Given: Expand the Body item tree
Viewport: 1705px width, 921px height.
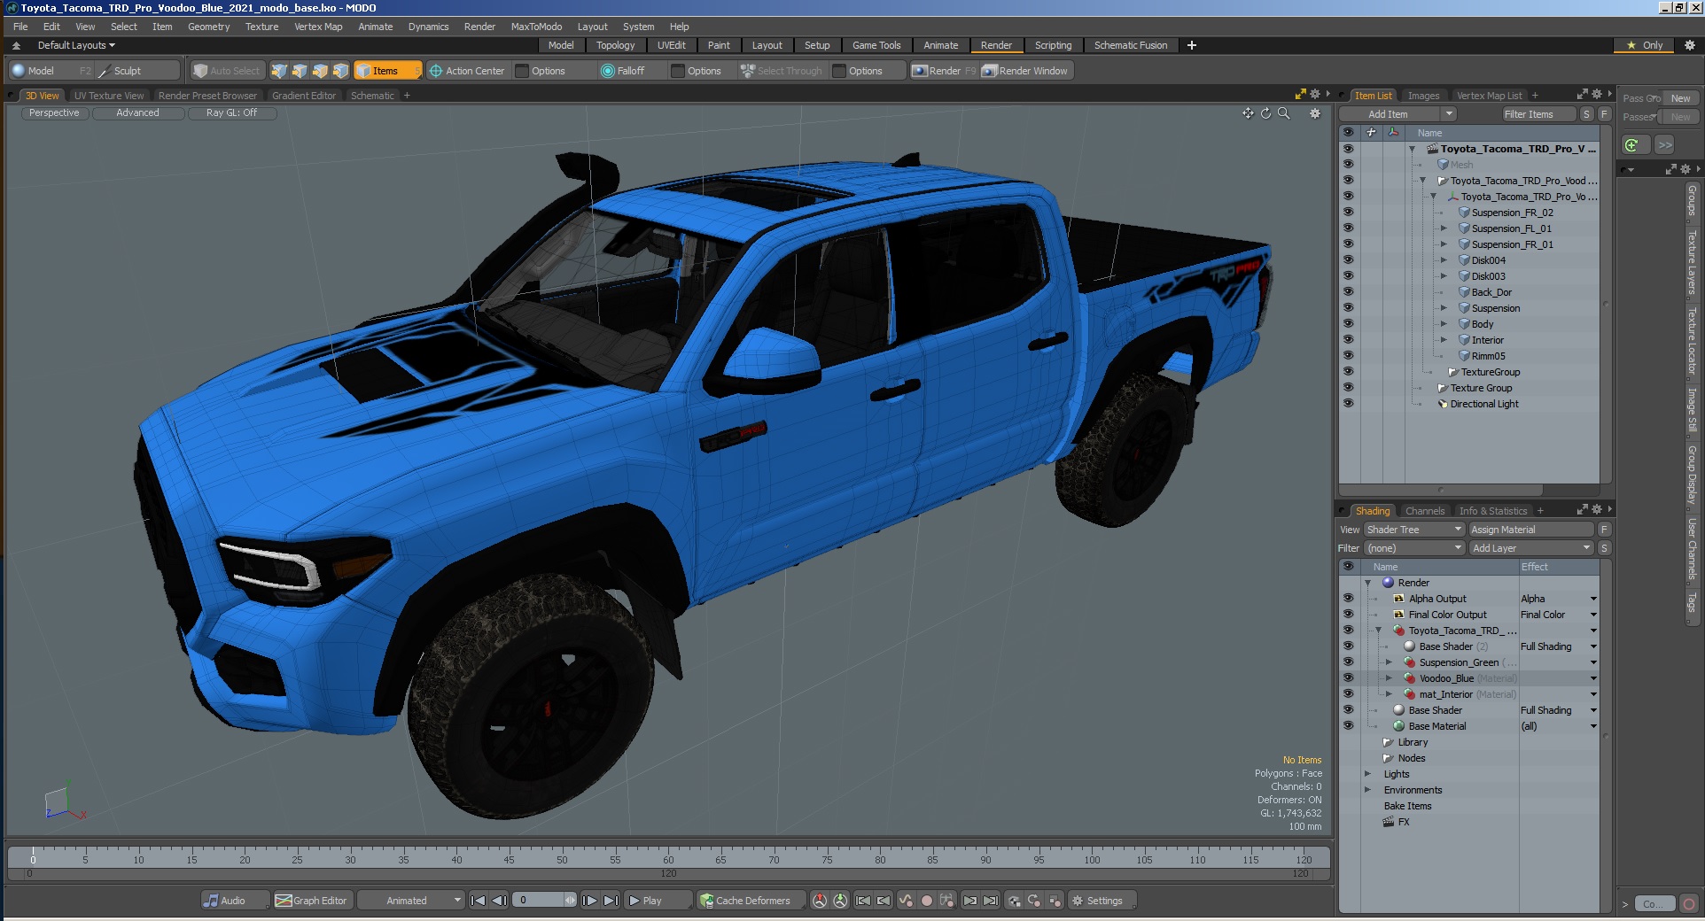Looking at the screenshot, I should 1444,324.
